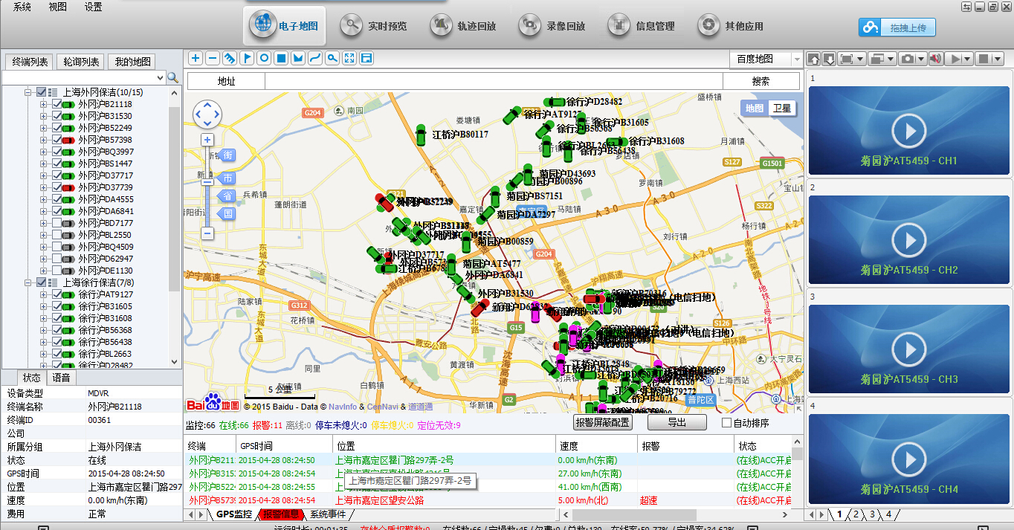Click the flag marker tool icon
The width and height of the screenshot is (1014, 530).
(x=247, y=58)
